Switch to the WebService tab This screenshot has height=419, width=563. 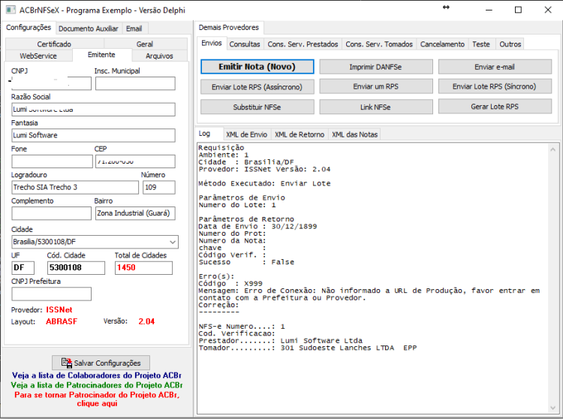(38, 56)
